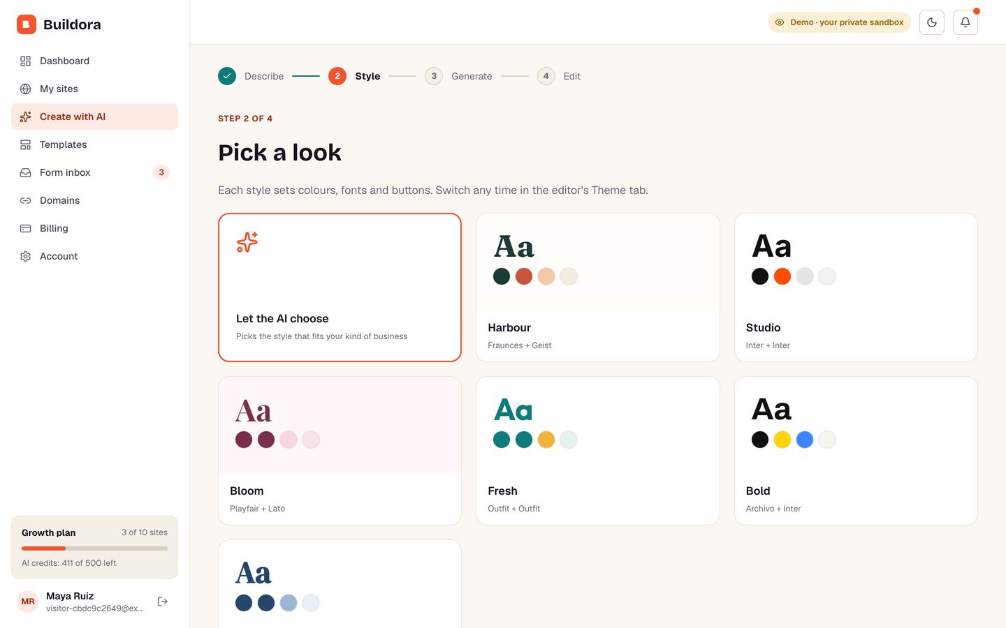The height and width of the screenshot is (628, 1006).
Task: Open the Templates page
Action: (x=94, y=144)
